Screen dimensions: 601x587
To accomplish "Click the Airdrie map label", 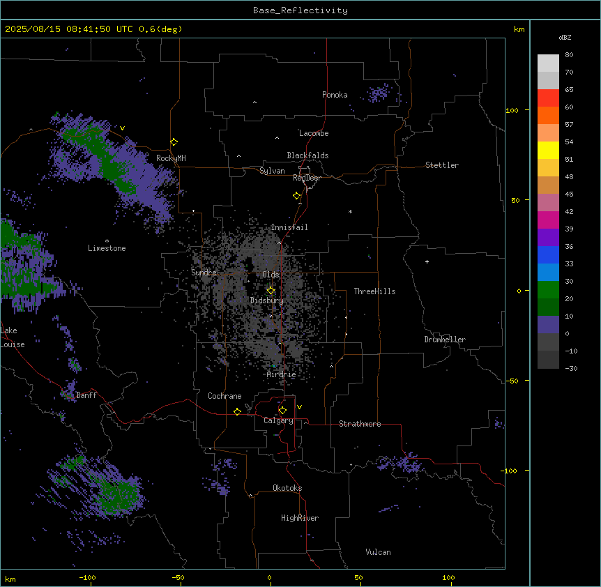I will pyautogui.click(x=282, y=374).
